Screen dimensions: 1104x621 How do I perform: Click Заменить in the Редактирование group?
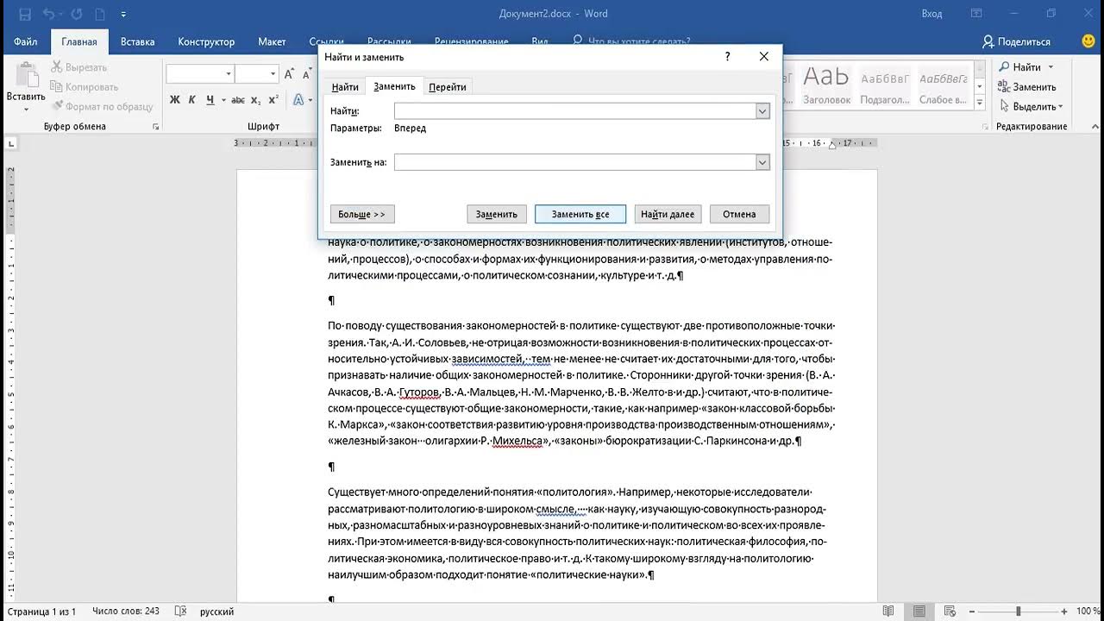(x=1027, y=87)
